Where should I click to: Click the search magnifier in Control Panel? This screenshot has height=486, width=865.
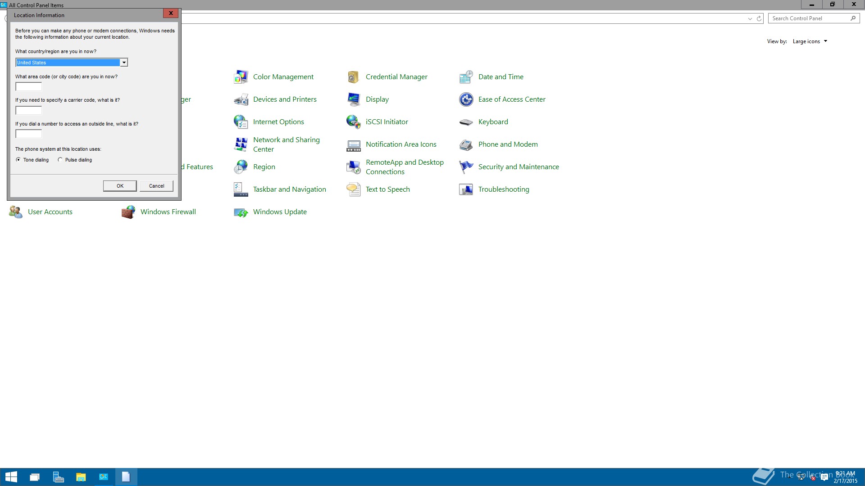tap(853, 18)
